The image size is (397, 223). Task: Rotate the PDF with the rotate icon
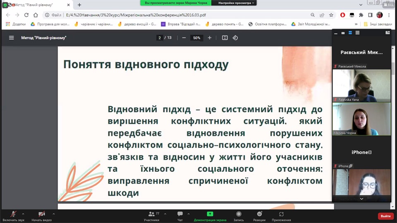(235, 38)
